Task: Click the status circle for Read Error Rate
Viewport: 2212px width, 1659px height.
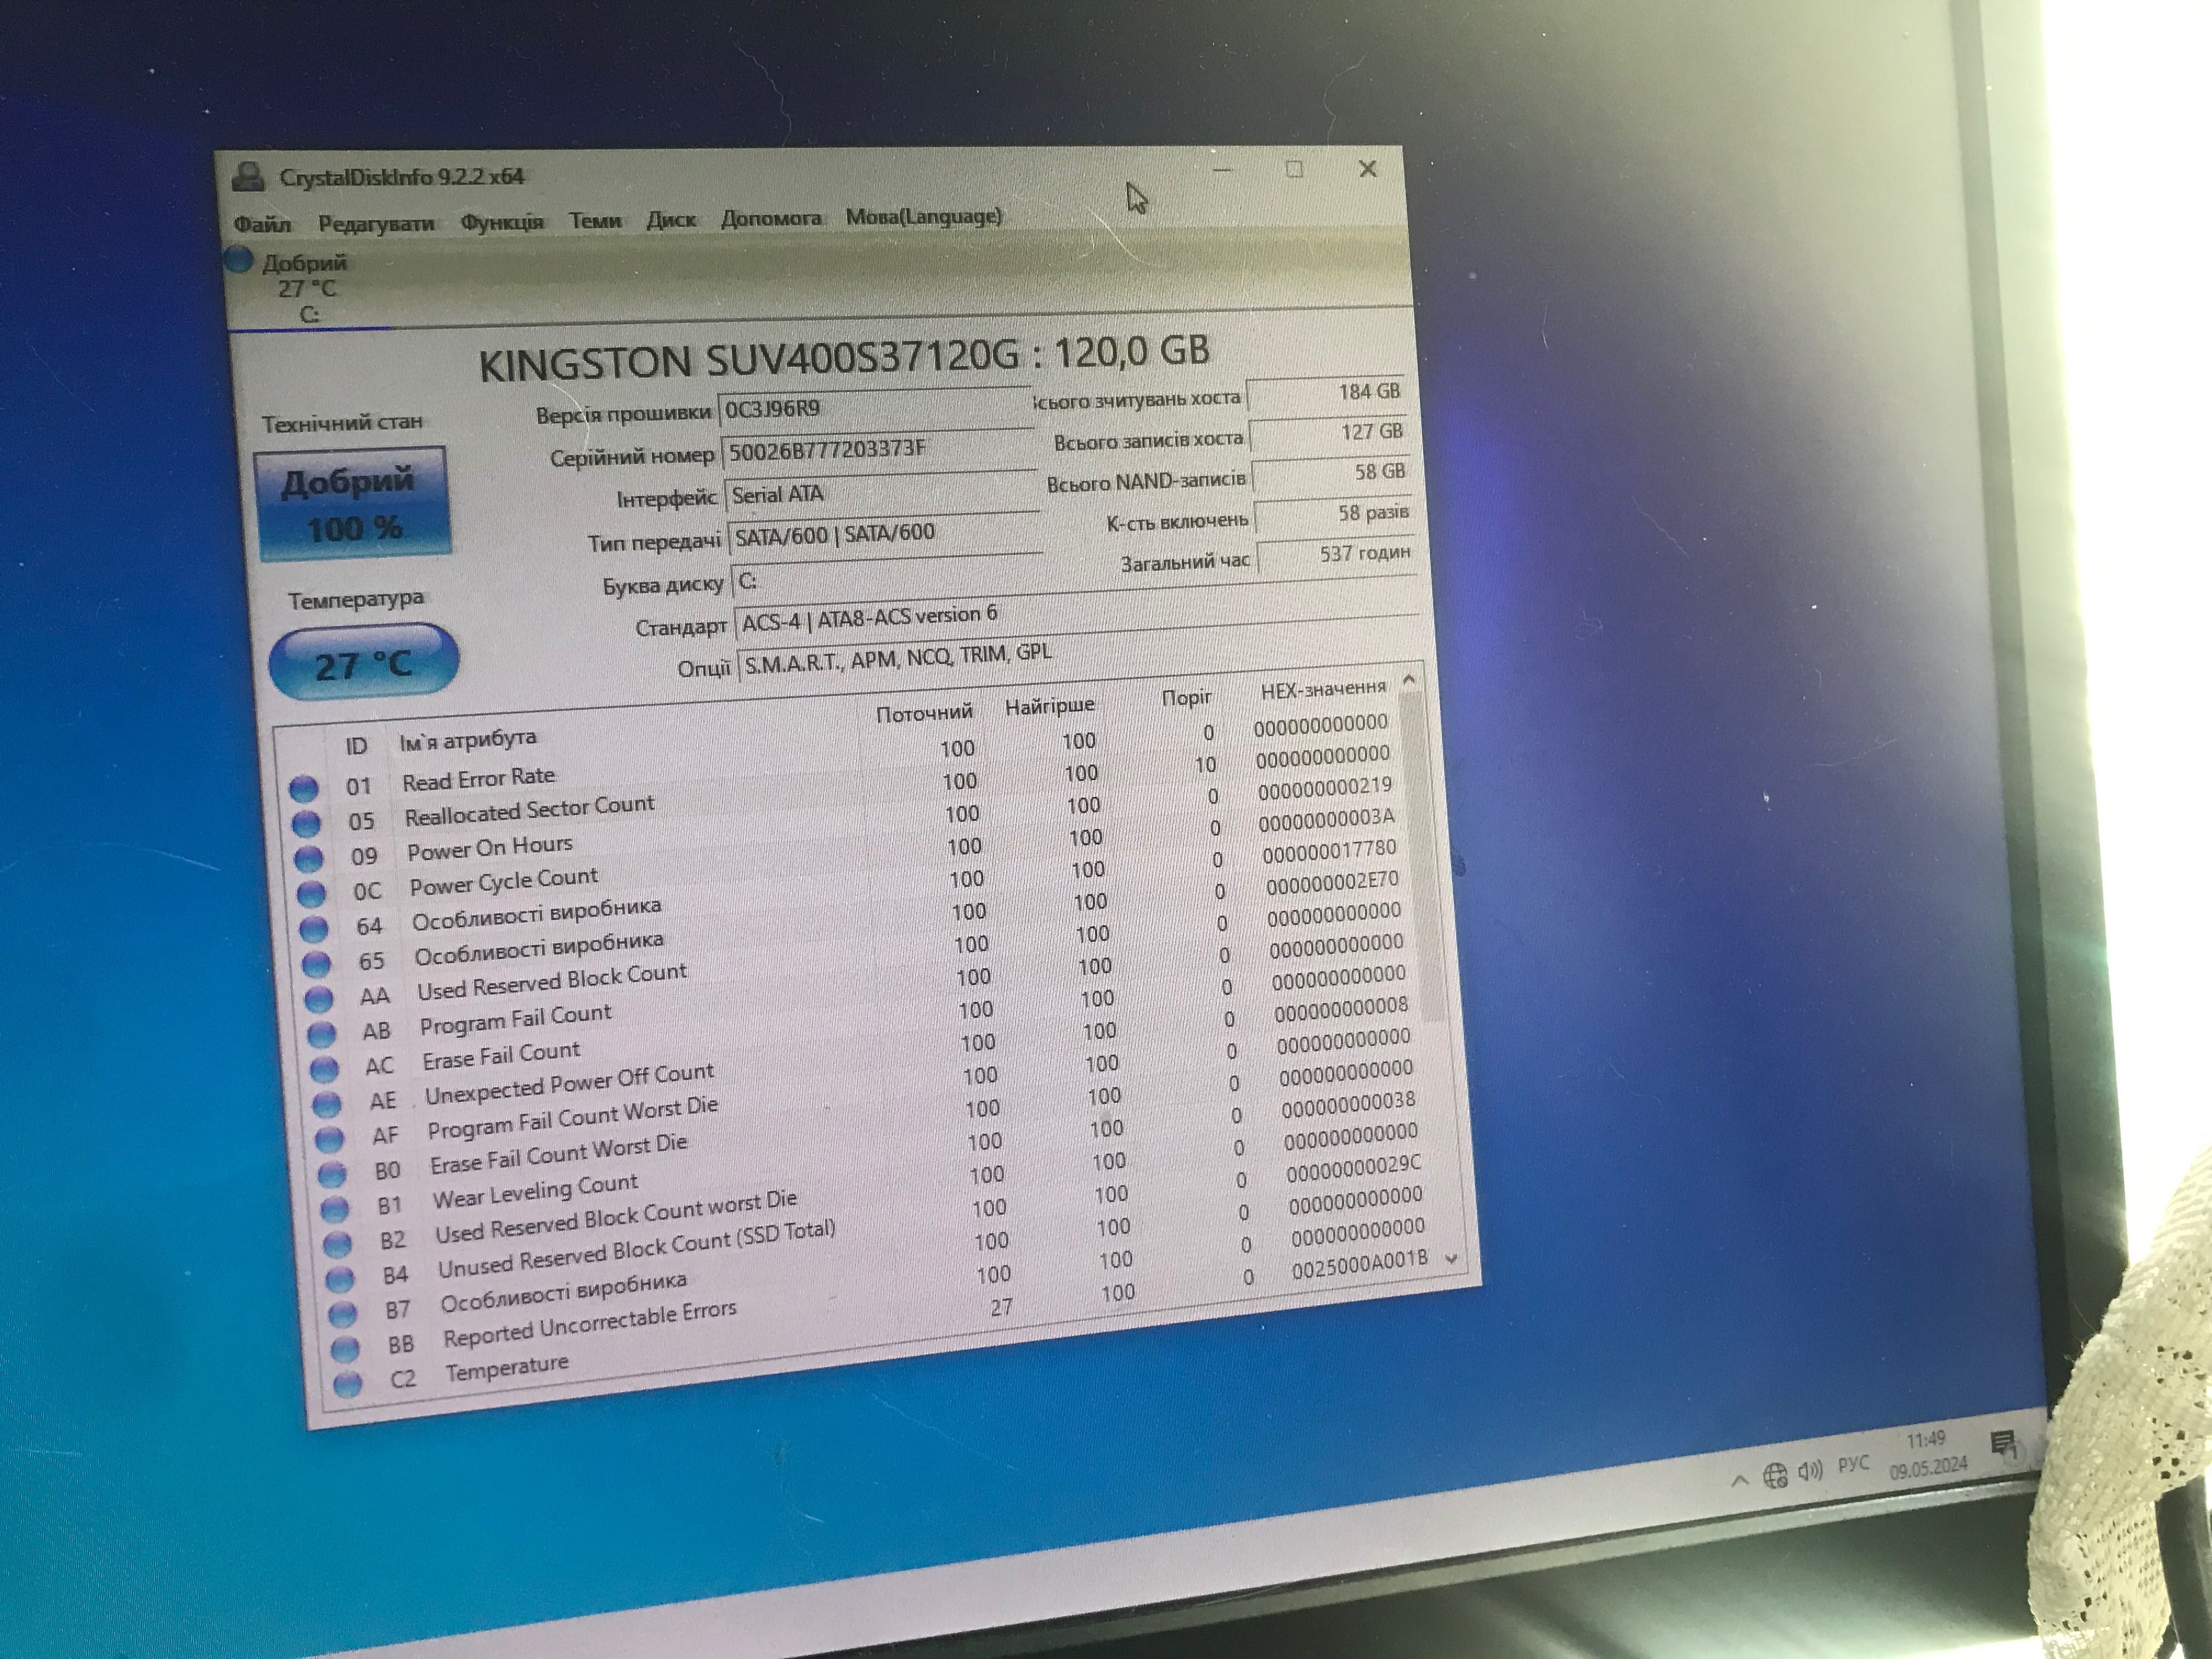Action: [303, 789]
